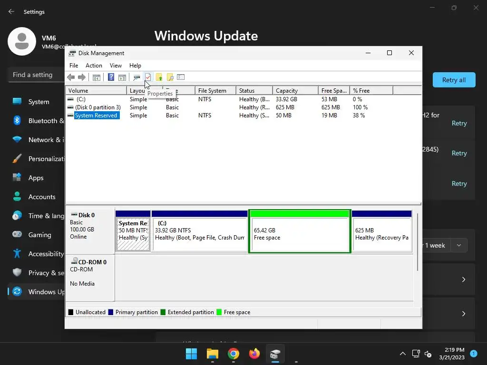Open Gaming settings in sidebar
487x365 pixels.
coord(36,235)
